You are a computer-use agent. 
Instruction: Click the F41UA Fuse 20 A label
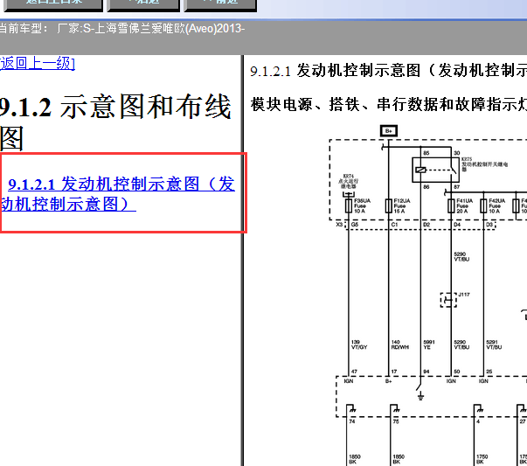pos(464,205)
